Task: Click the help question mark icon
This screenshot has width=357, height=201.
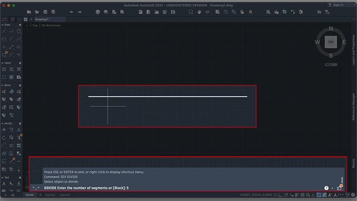Action: (326, 188)
